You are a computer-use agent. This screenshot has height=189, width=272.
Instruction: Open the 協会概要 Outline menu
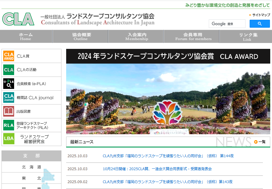point(81,37)
